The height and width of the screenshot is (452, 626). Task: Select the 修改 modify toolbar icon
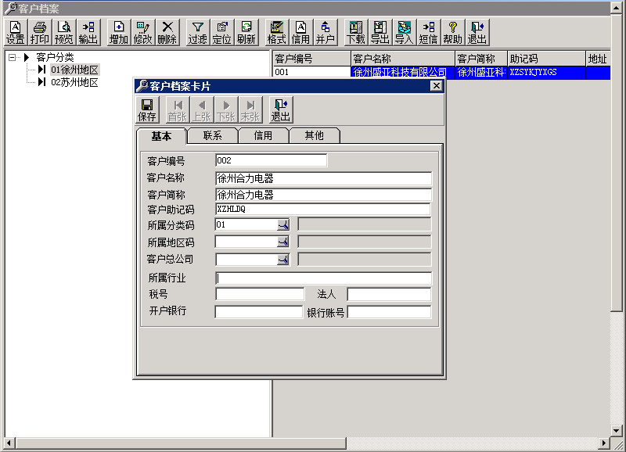143,32
